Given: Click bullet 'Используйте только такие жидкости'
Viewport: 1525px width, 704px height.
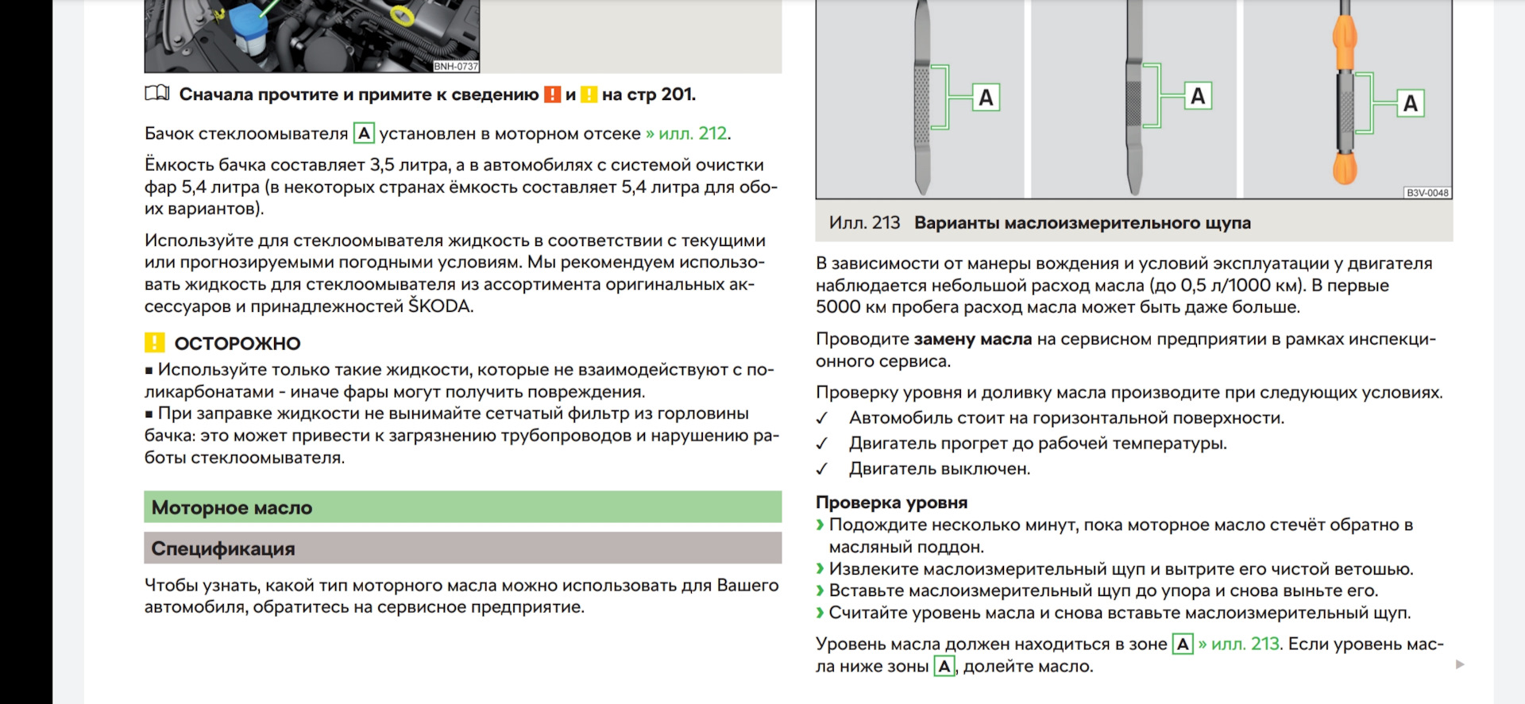Looking at the screenshot, I should [459, 380].
